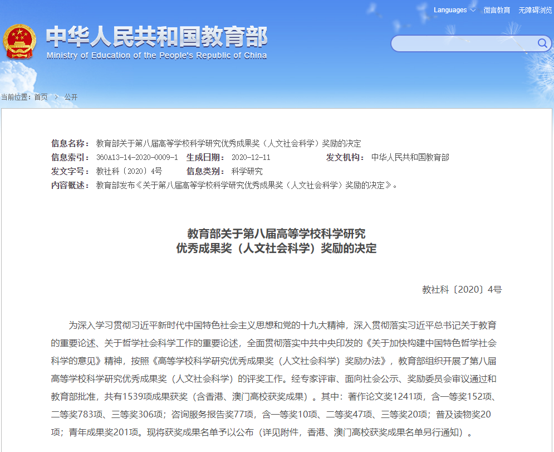The width and height of the screenshot is (554, 452).
Task: Click the 信息名称 value title text
Action: (229, 143)
